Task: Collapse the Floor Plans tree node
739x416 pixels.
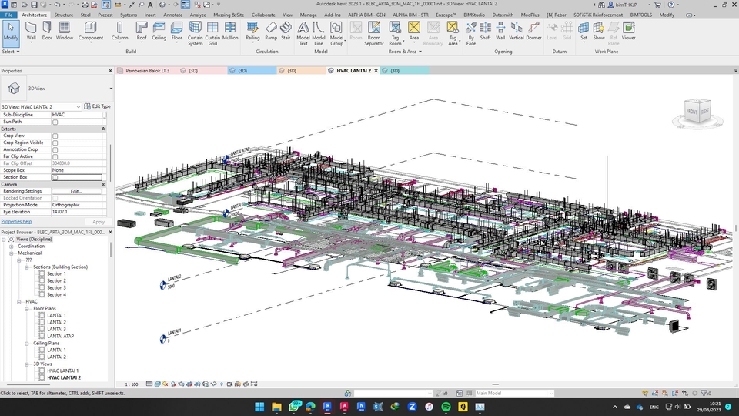Action: click(x=25, y=308)
